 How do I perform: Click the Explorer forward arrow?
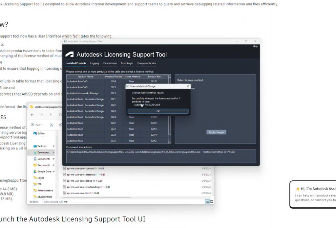pyautogui.click(x=41, y=115)
